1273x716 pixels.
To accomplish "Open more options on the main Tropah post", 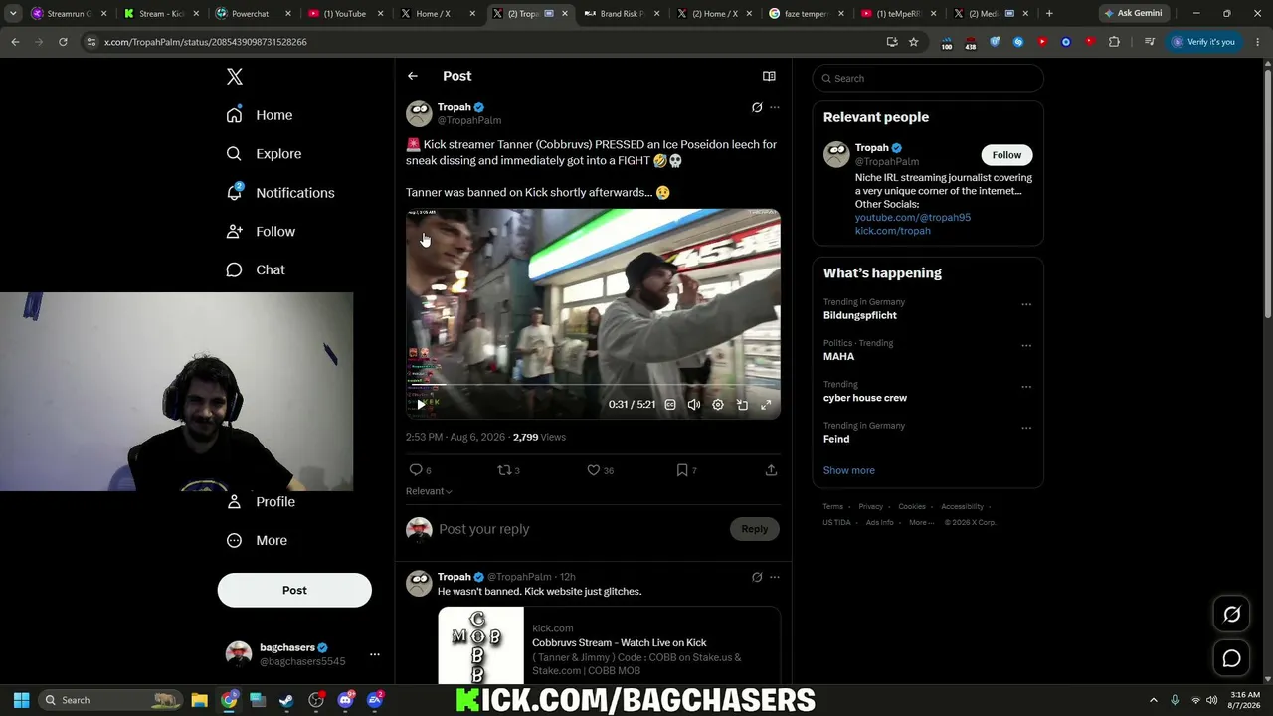I will [775, 107].
